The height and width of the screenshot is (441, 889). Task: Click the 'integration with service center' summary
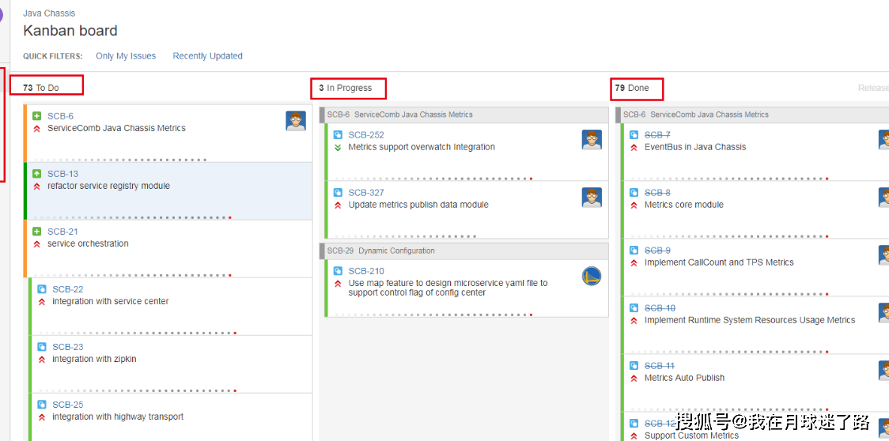(x=111, y=302)
